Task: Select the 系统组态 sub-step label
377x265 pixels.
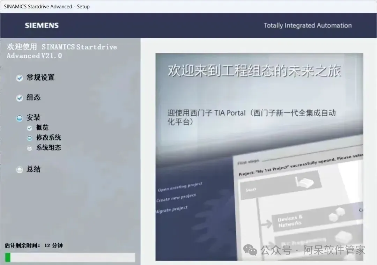Action: (x=49, y=148)
